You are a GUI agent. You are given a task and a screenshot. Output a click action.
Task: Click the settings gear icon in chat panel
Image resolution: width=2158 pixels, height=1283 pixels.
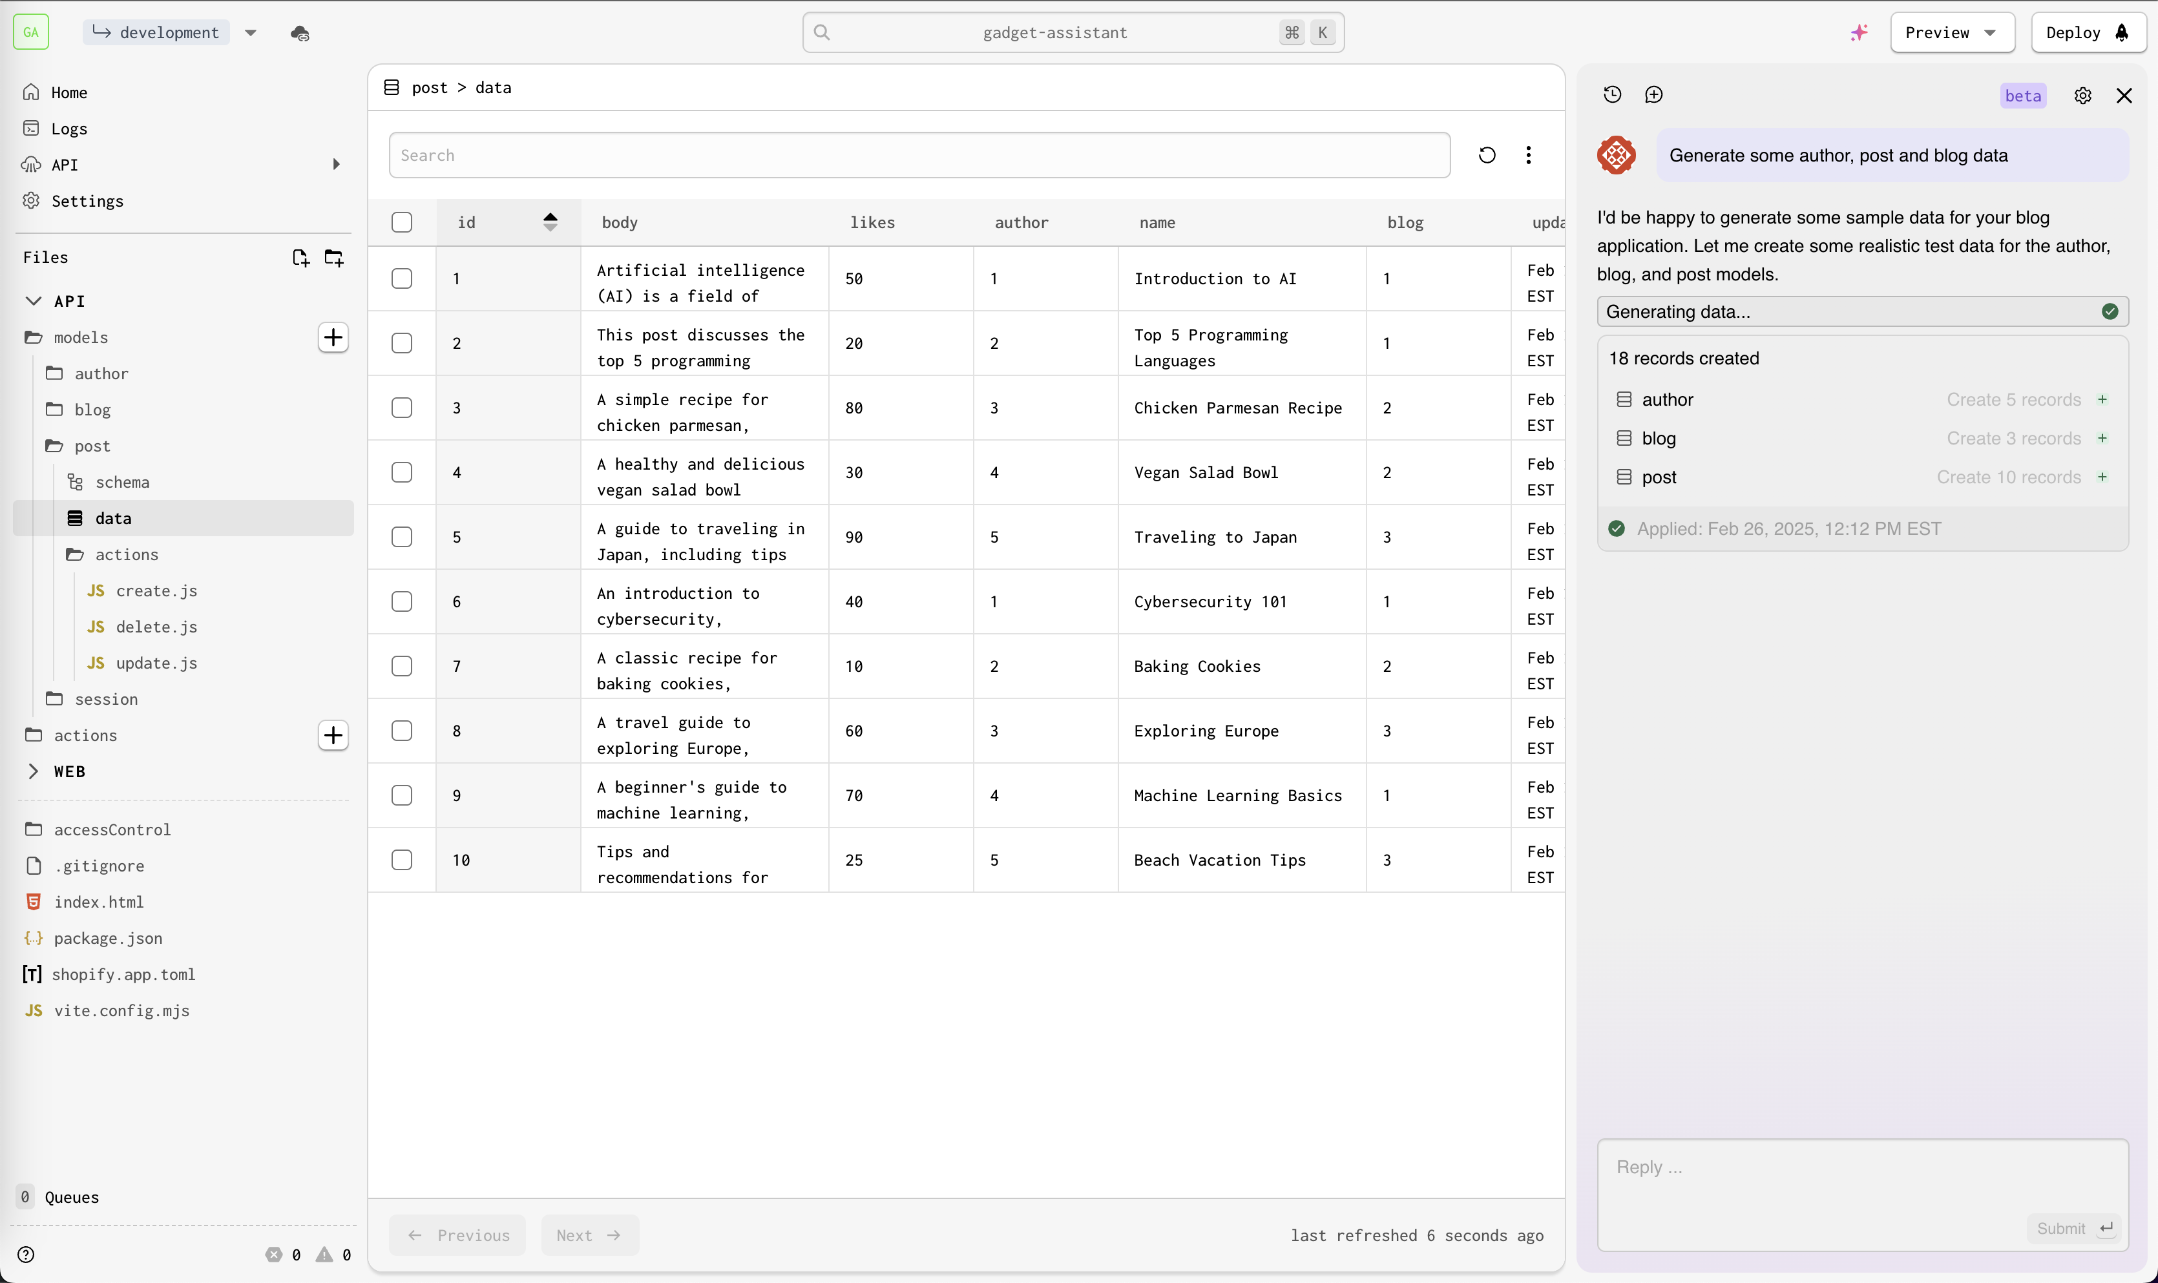pos(2083,95)
